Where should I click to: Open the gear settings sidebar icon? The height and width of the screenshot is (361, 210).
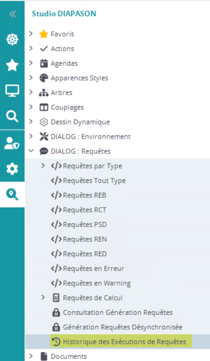click(x=12, y=169)
